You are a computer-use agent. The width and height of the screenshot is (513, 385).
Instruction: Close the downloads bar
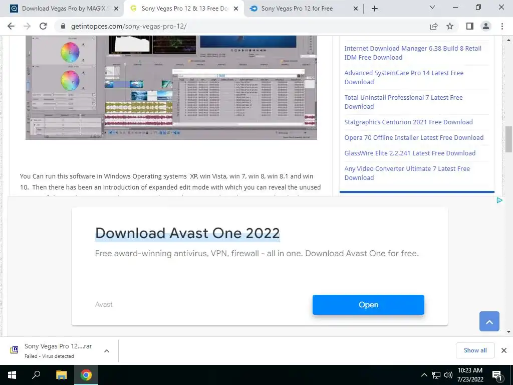(x=504, y=350)
